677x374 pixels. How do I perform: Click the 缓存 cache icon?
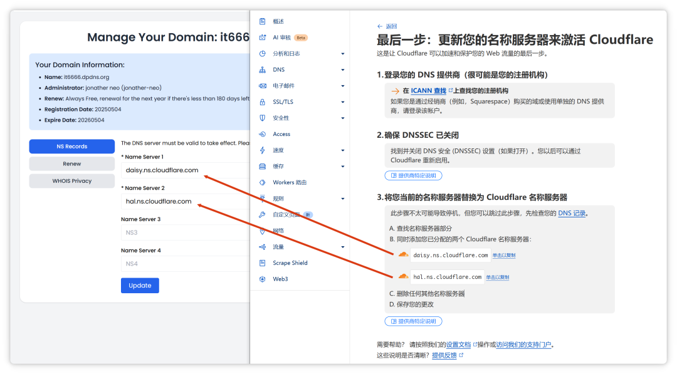262,166
